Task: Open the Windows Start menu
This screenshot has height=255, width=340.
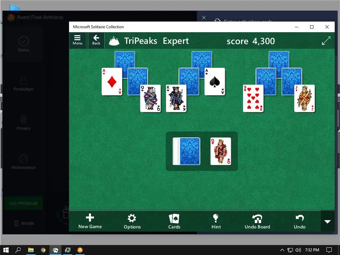Action: (6, 250)
